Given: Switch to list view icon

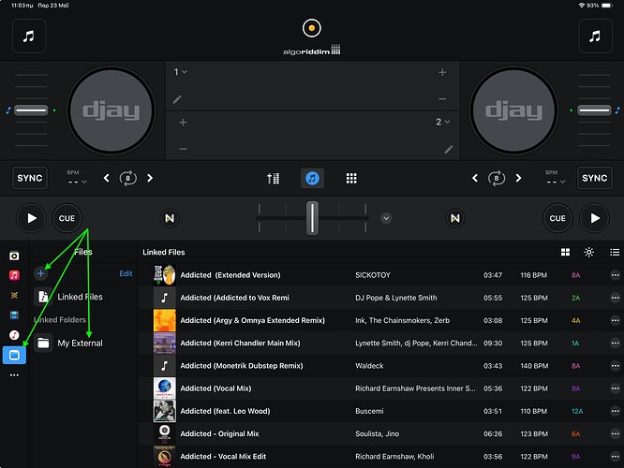Looking at the screenshot, I should (x=615, y=252).
